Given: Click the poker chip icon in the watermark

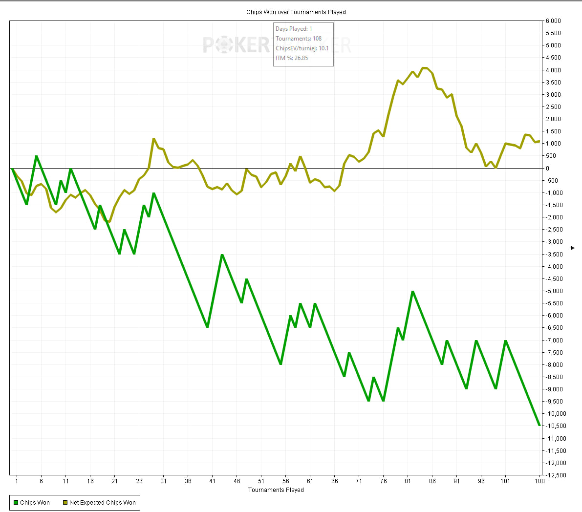Looking at the screenshot, I should tap(224, 45).
